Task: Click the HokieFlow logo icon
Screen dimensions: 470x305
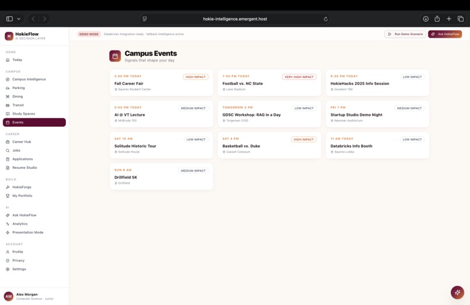Action: coord(9,36)
